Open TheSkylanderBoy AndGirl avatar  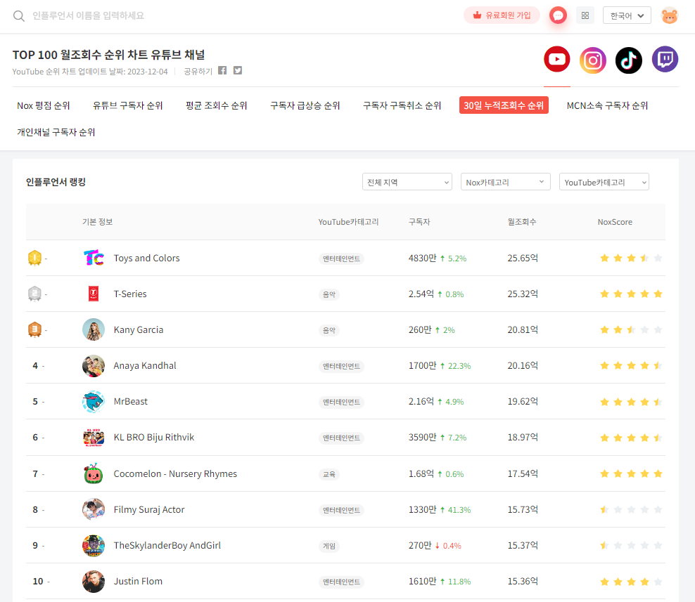[94, 545]
